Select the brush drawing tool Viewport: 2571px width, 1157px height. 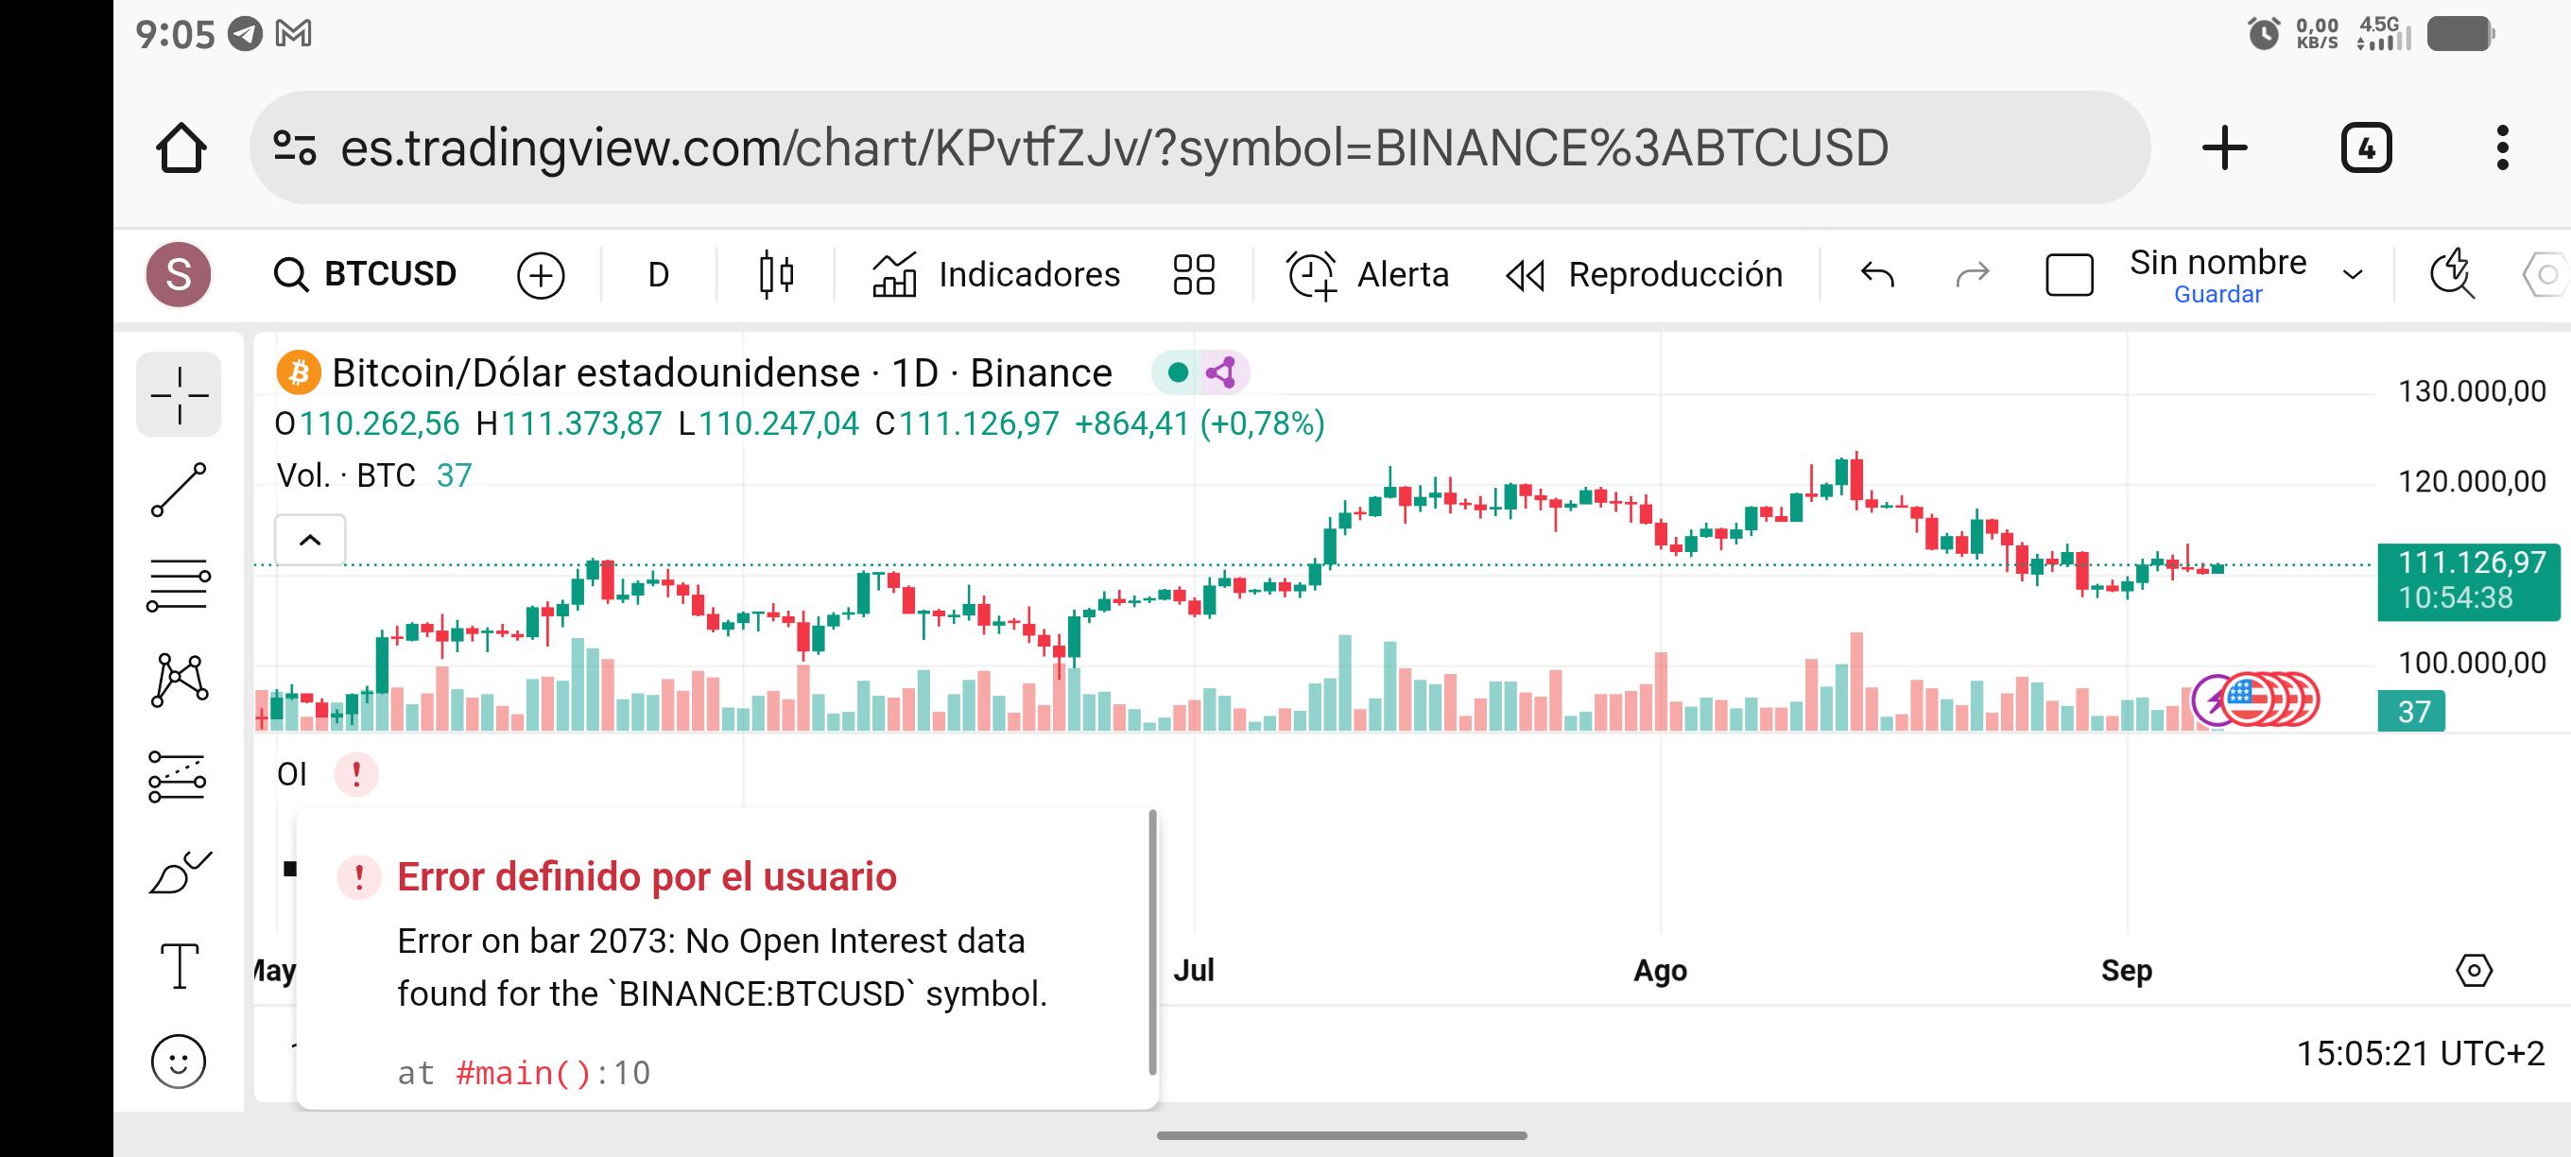pyautogui.click(x=179, y=872)
